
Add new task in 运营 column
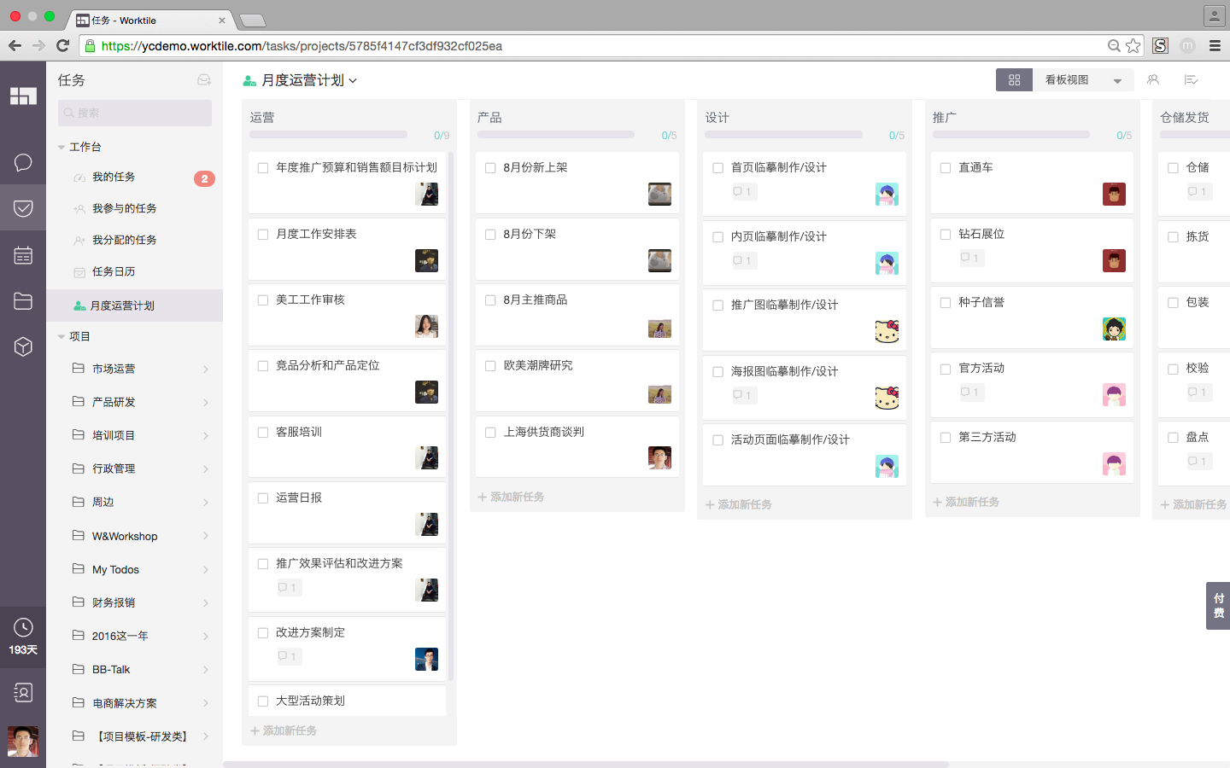pyautogui.click(x=284, y=730)
